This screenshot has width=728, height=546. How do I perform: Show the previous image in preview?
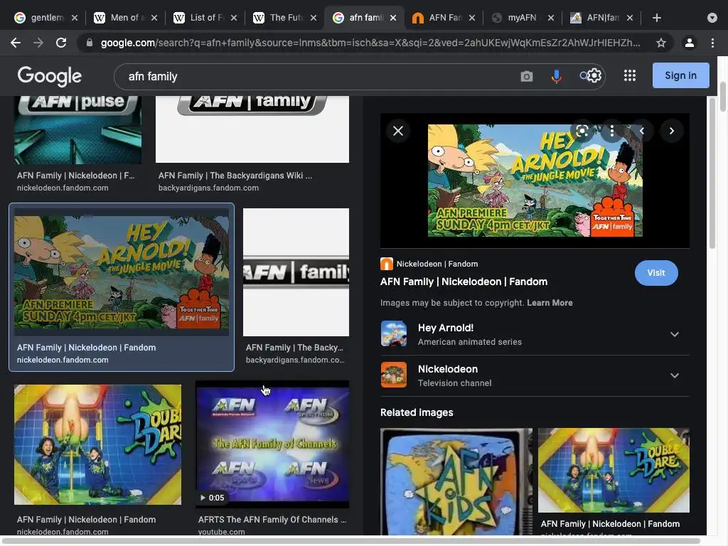[x=642, y=131]
